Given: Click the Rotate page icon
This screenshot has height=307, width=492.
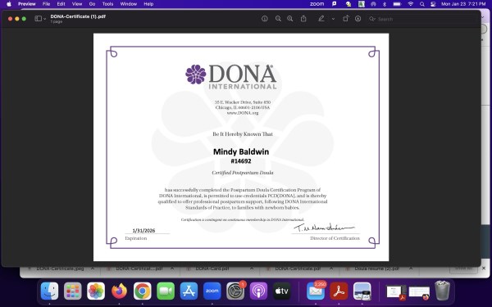Looking at the screenshot, I should click(x=345, y=19).
